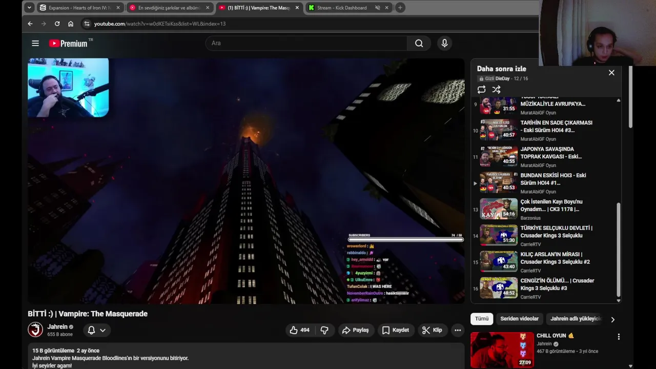Toggle playlist loop
656x369 pixels.
481,90
